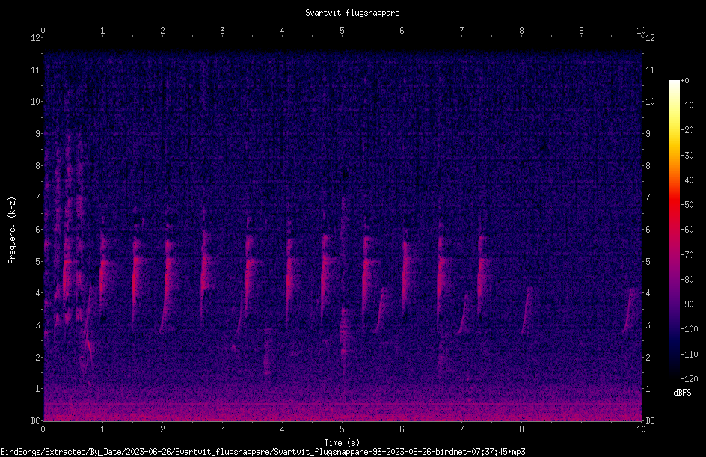Click the '10' label on the bottom time axis
The height and width of the screenshot is (457, 706).
click(x=641, y=429)
